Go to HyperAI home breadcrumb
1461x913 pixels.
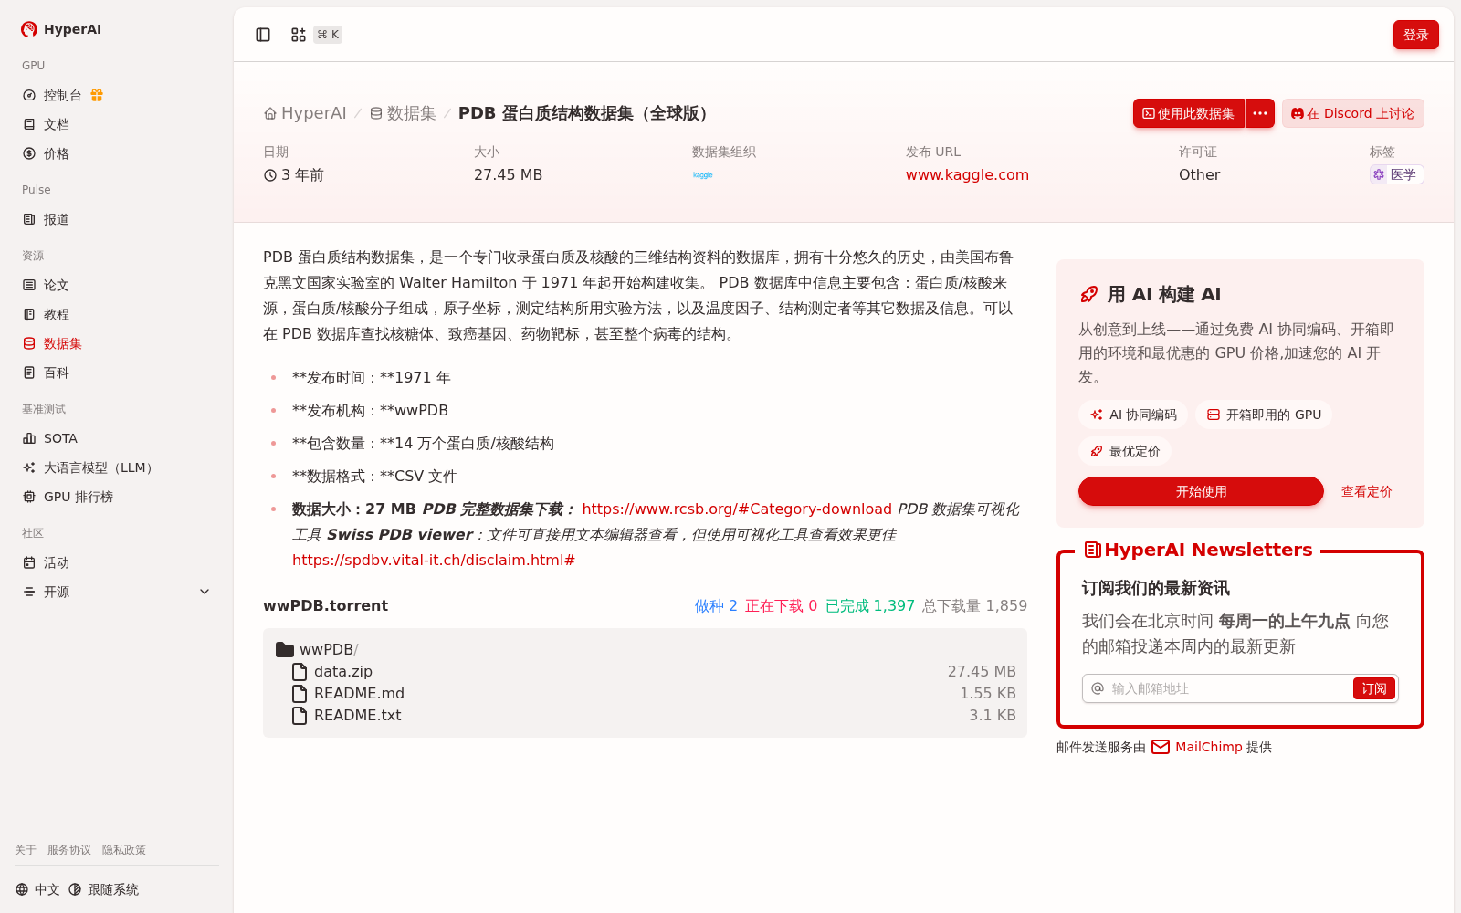click(305, 113)
